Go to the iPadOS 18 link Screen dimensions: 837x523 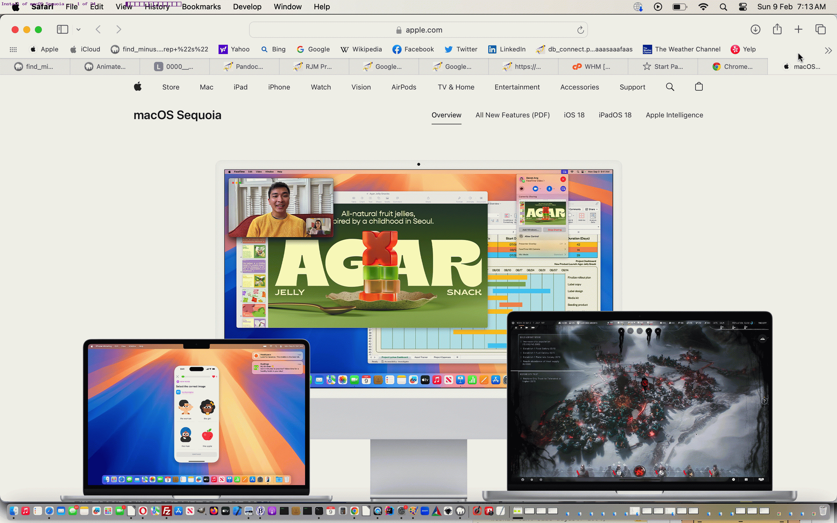click(615, 115)
